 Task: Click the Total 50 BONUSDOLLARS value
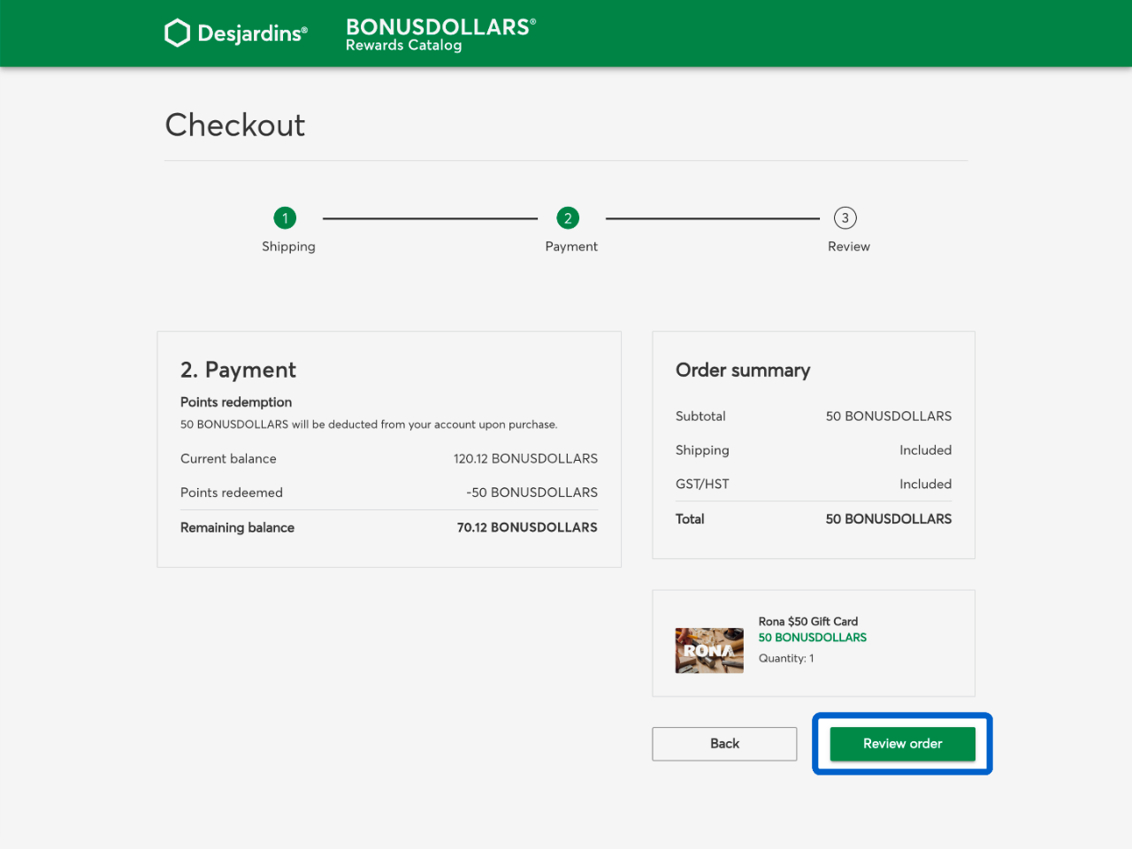click(x=889, y=519)
